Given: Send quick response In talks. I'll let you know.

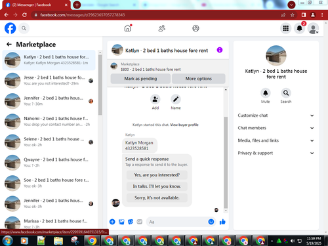Looking at the screenshot, I should tap(157, 186).
